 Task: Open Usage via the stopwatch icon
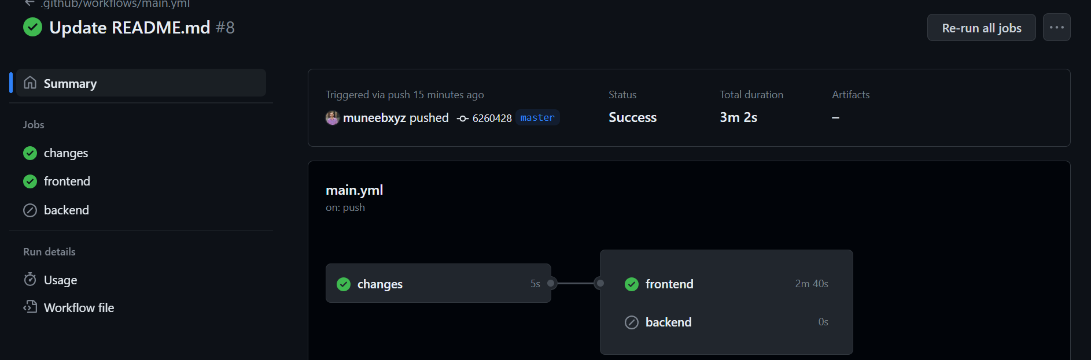click(30, 280)
